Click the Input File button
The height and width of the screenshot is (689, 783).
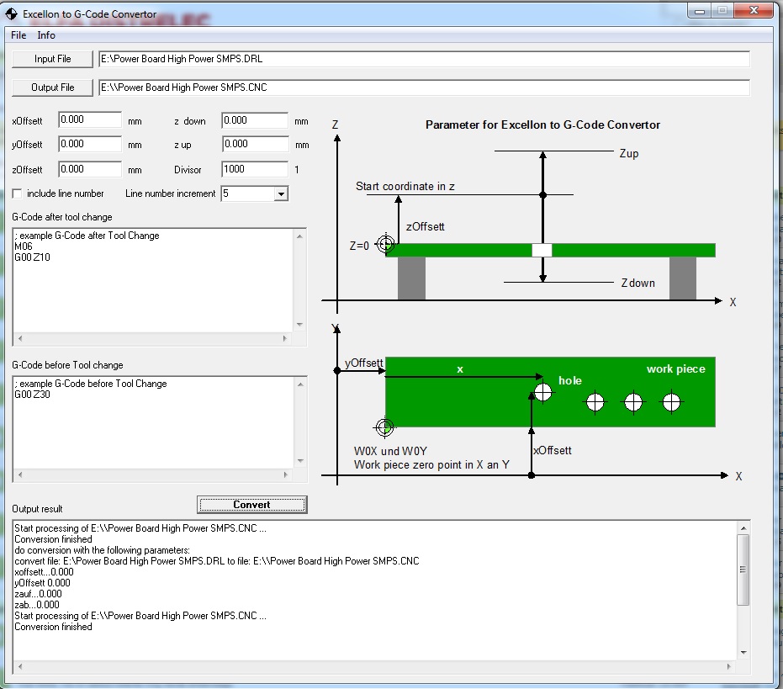(52, 59)
